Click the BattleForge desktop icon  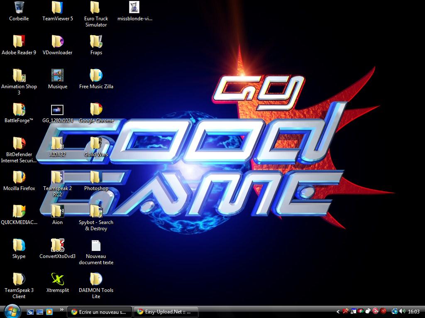click(19, 110)
